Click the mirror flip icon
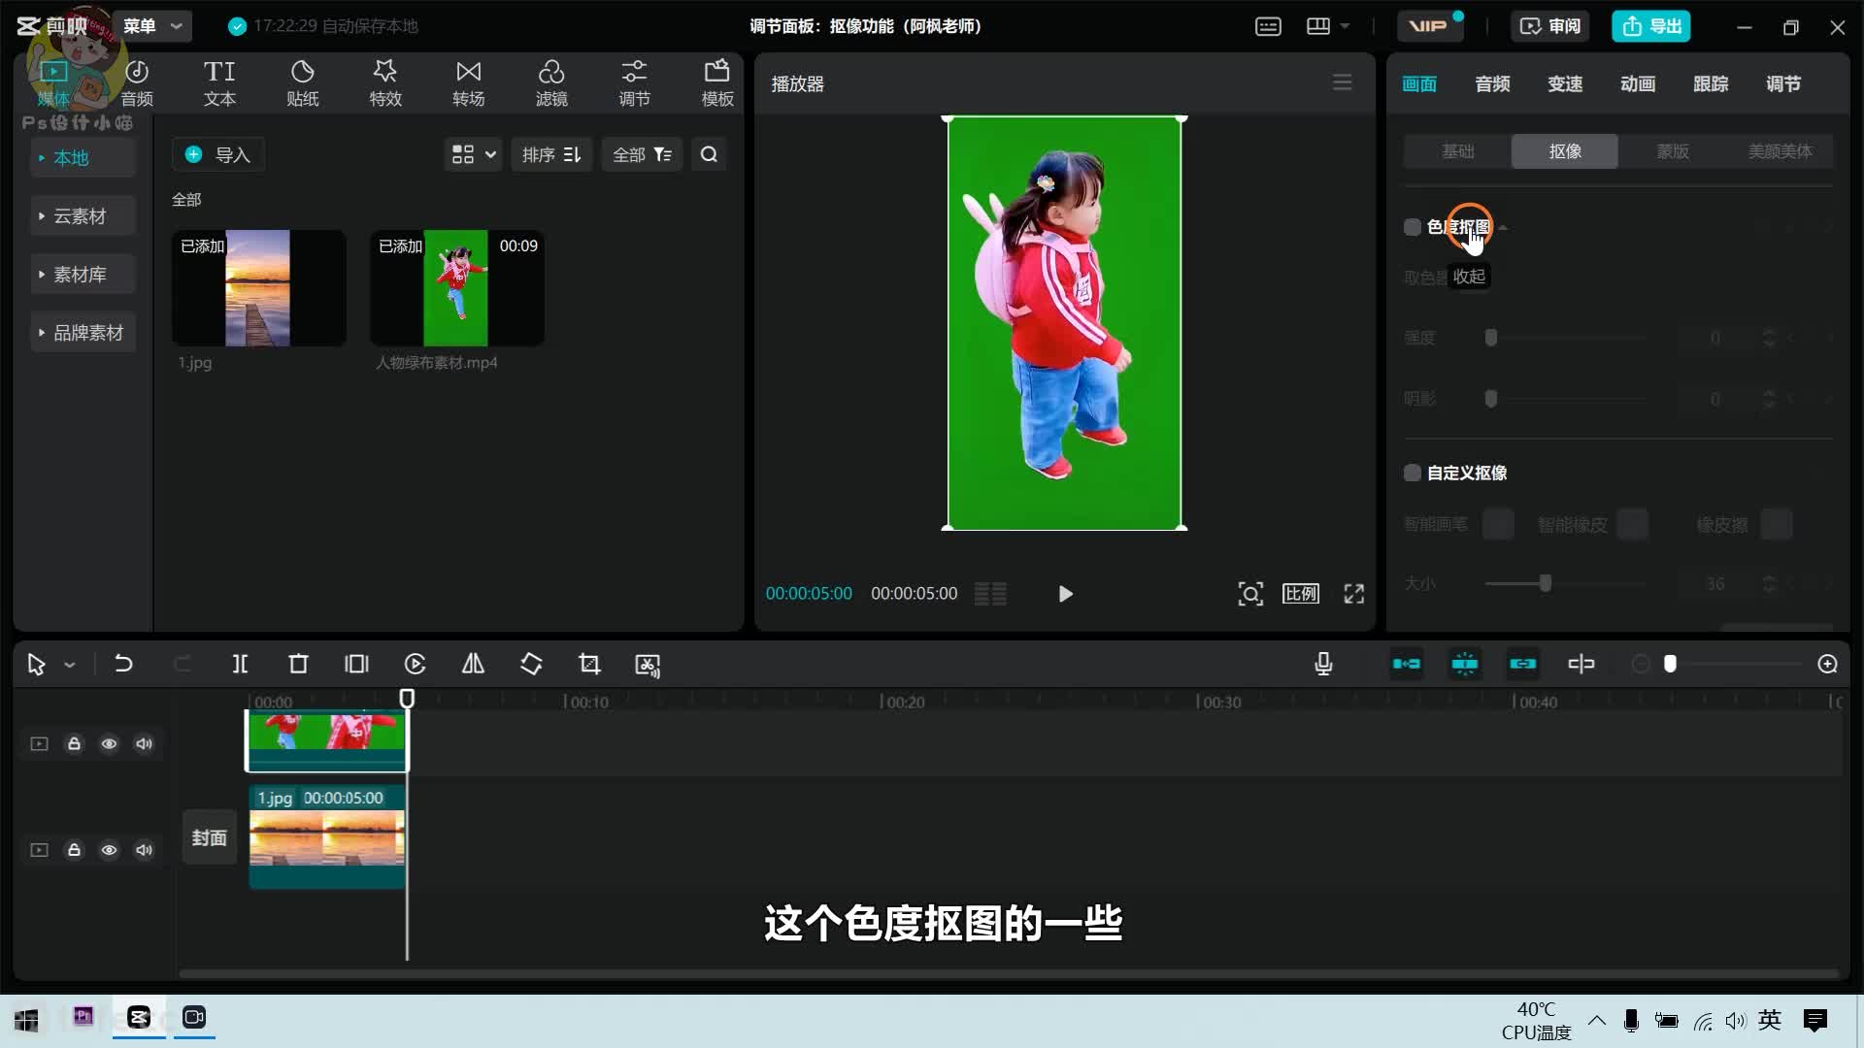1864x1048 pixels. 473,664
